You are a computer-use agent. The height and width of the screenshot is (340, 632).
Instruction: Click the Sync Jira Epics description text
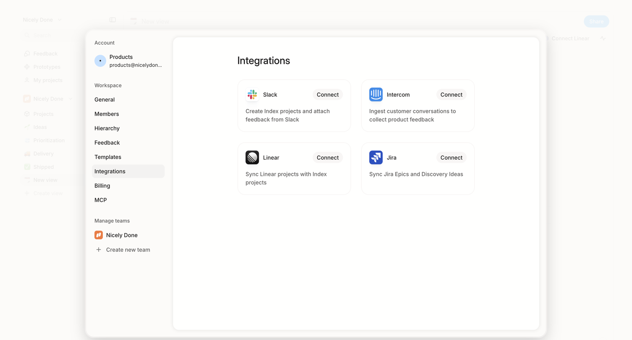click(x=416, y=174)
